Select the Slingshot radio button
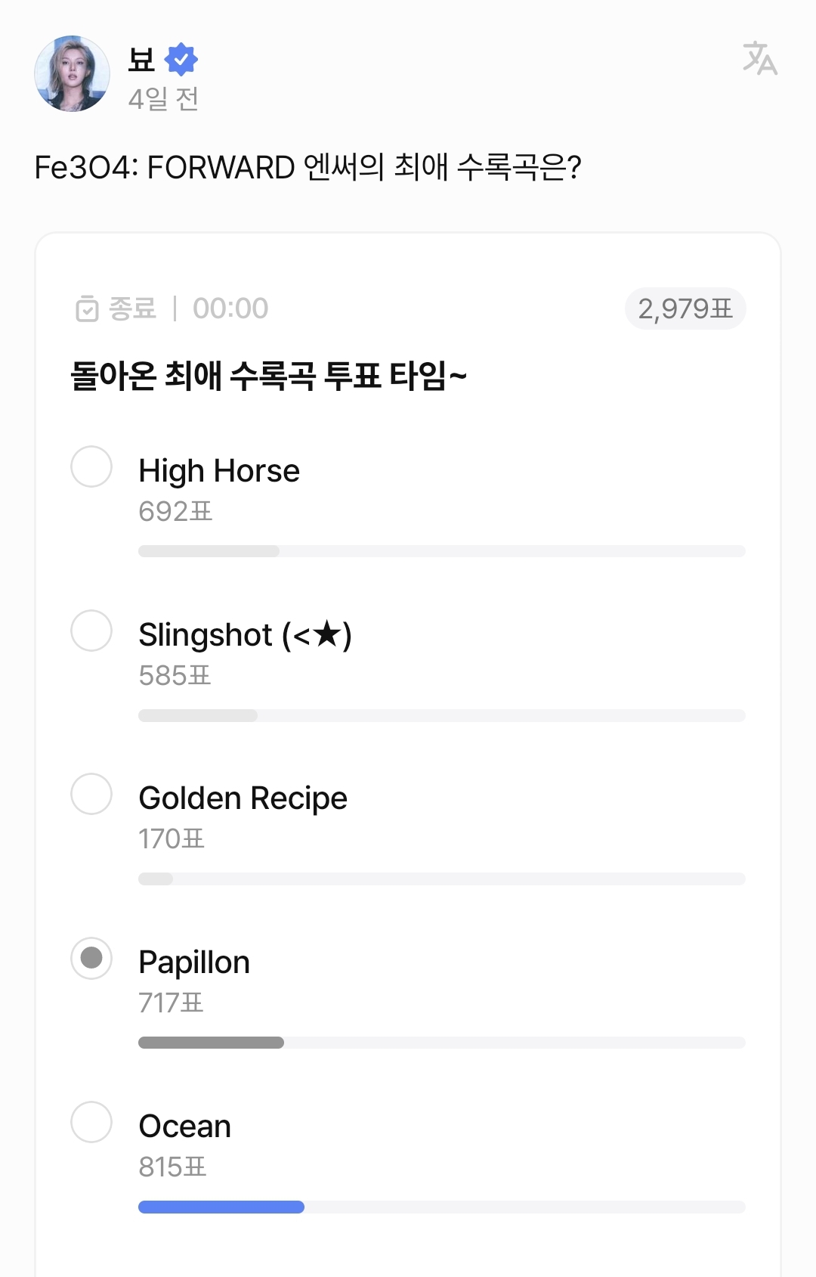The width and height of the screenshot is (816, 1277). pos(91,631)
